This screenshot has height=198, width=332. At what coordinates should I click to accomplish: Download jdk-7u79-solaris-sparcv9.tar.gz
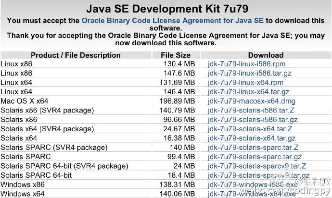[258, 175]
